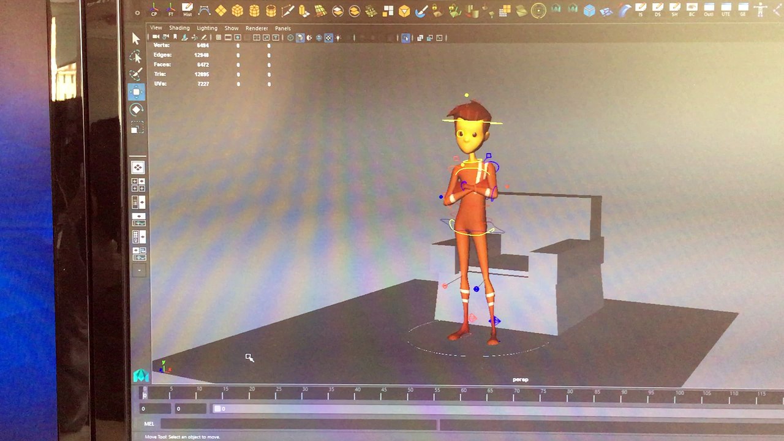Open Graph Editor via GE shelf button
Screen dimensions: 784x441
(743, 9)
